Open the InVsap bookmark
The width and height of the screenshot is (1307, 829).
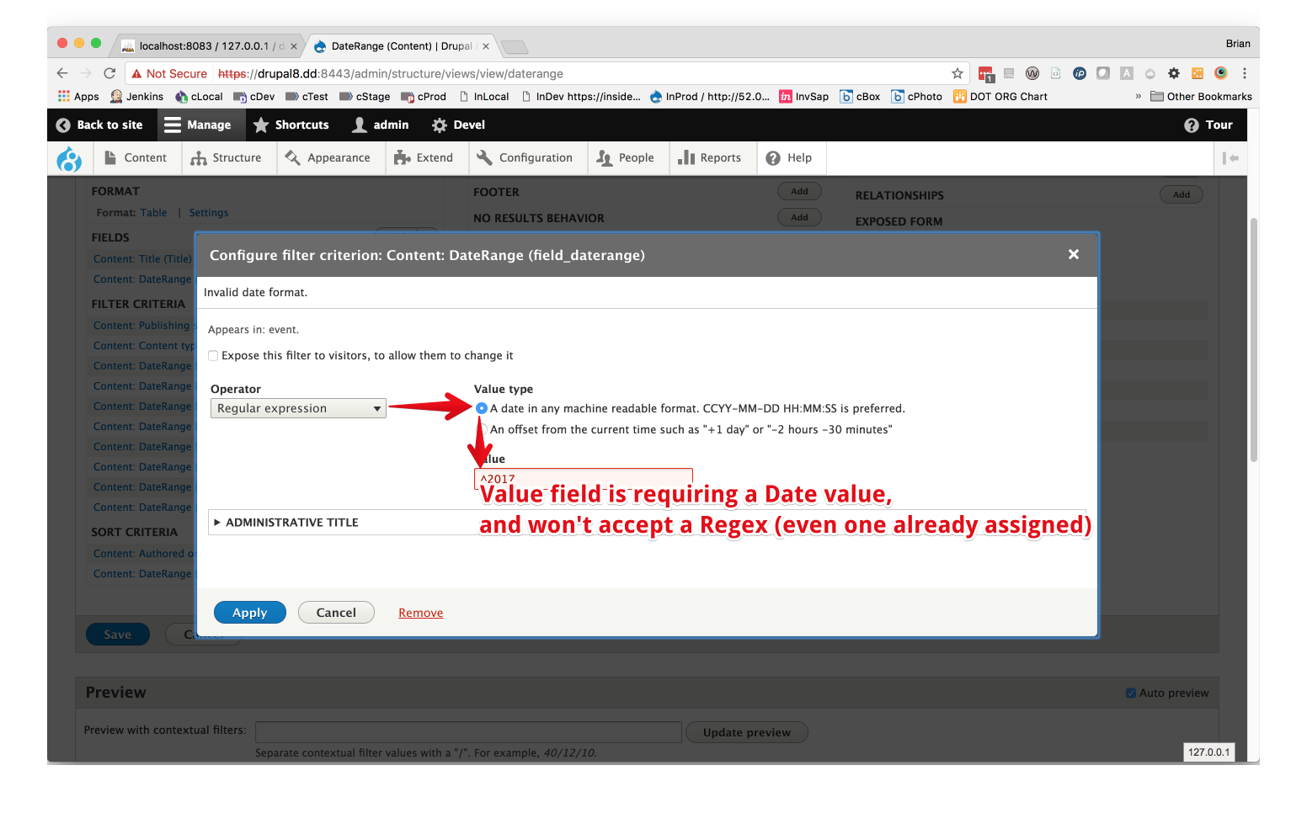[x=803, y=97]
